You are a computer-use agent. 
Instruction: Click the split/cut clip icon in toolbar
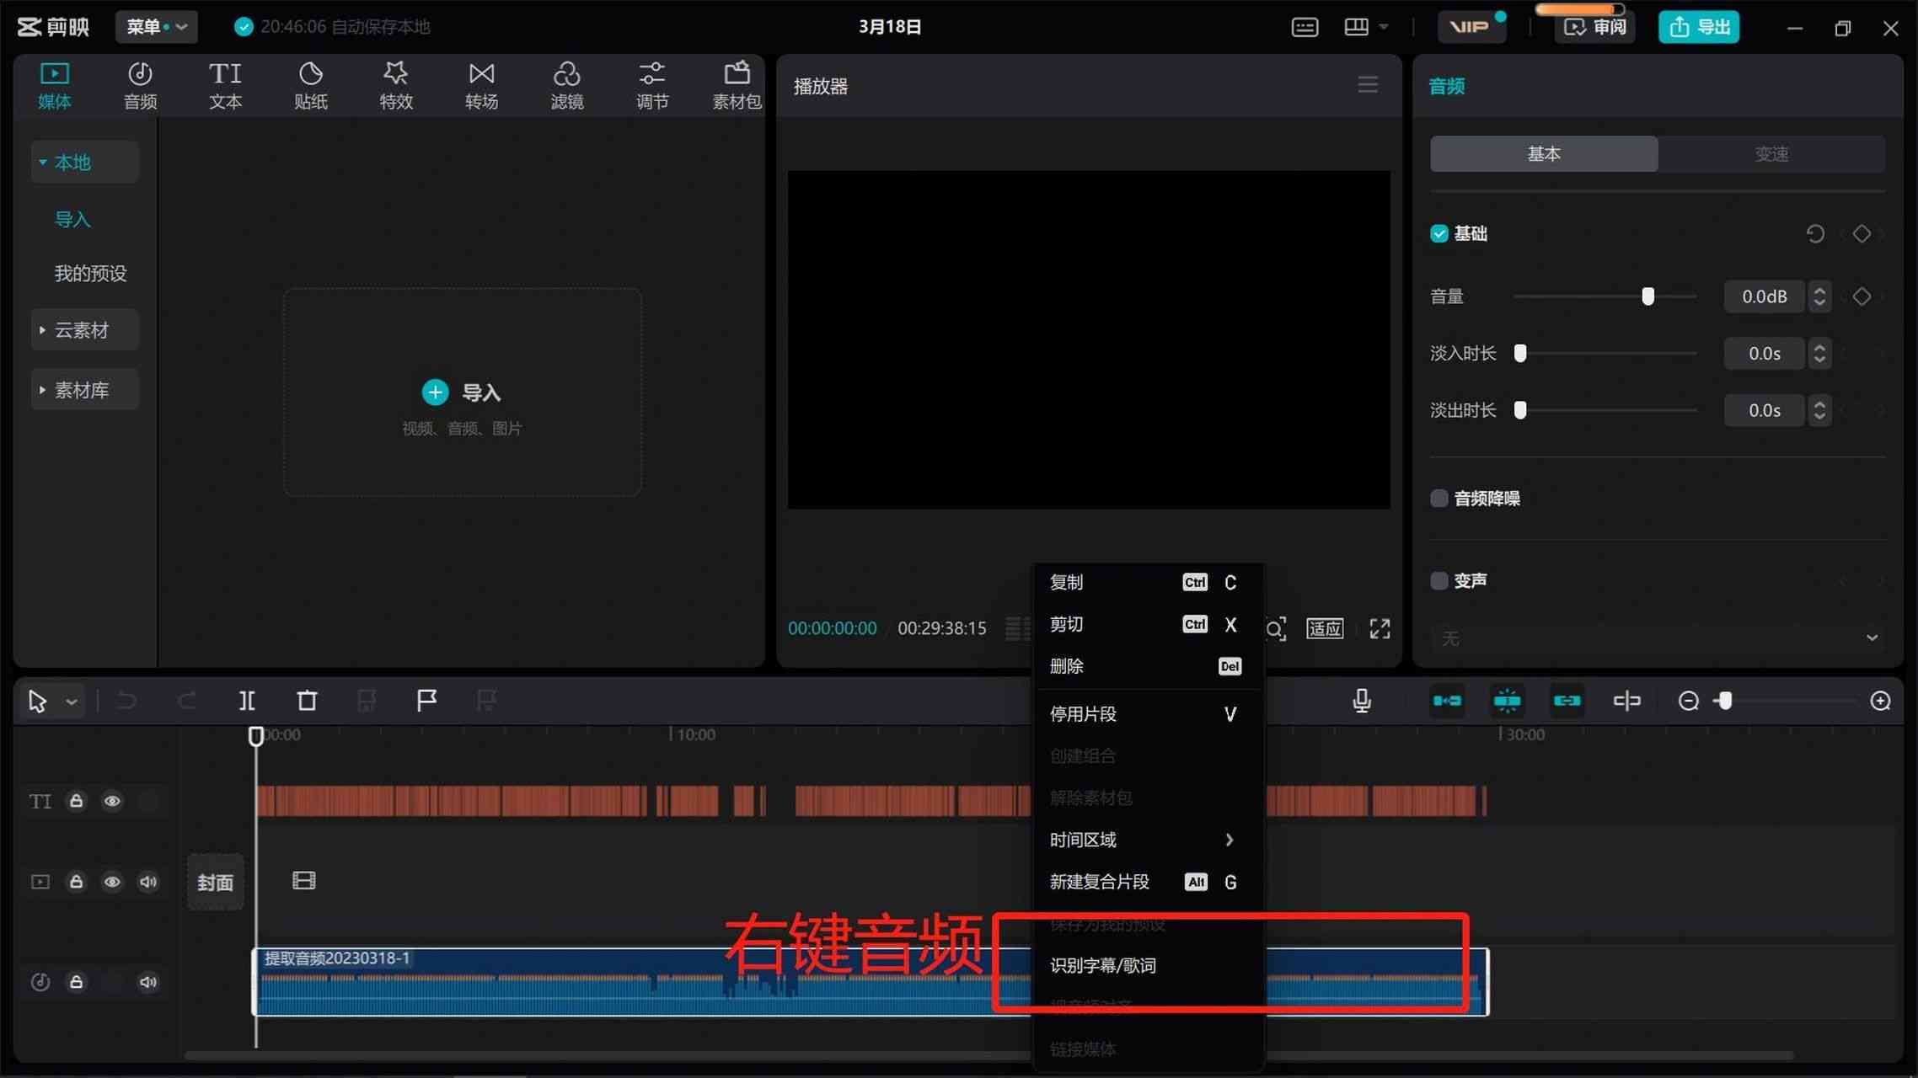point(246,699)
